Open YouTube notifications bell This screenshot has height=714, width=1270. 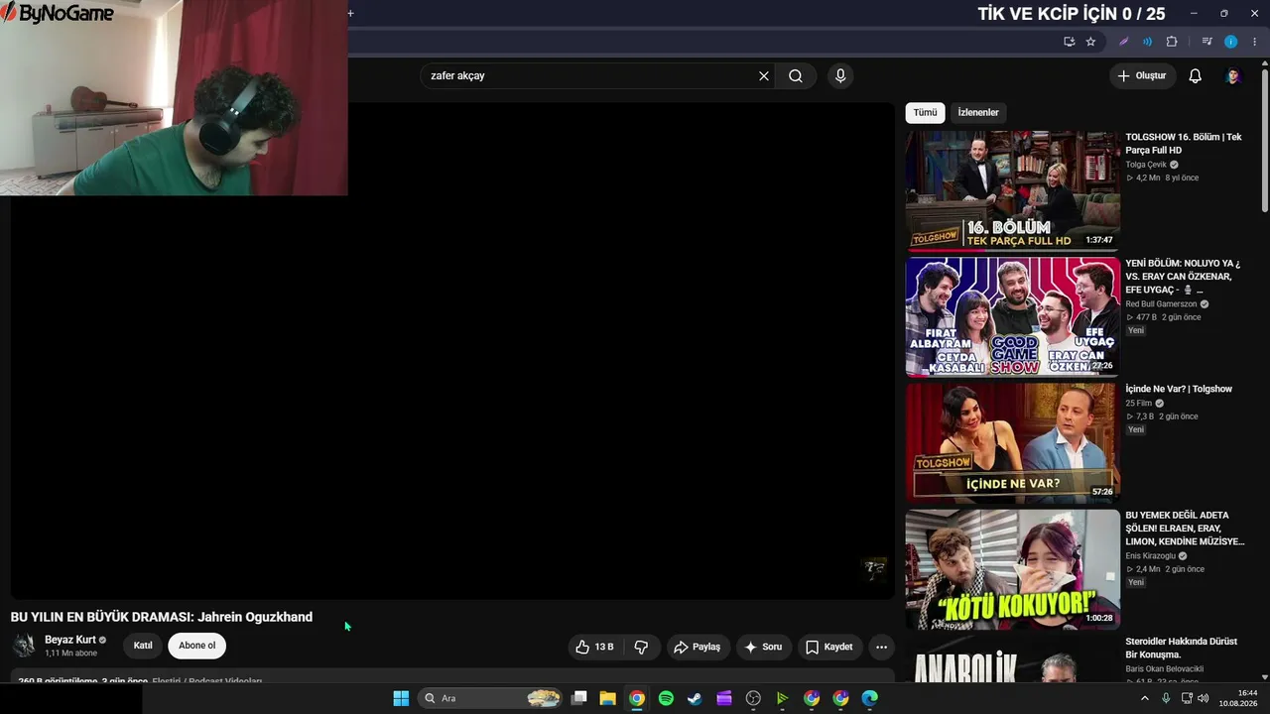pyautogui.click(x=1196, y=75)
